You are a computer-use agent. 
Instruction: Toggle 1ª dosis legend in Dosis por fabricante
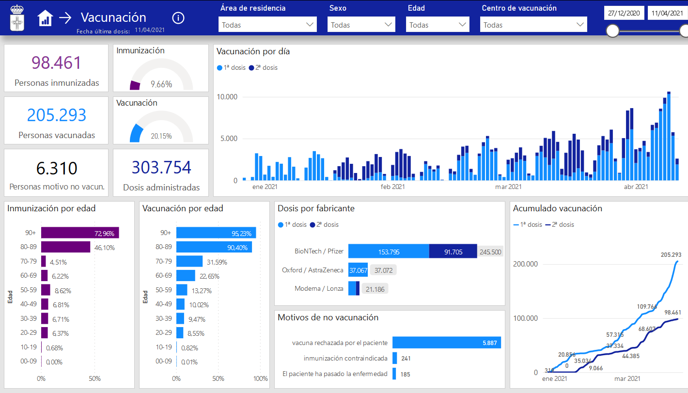click(292, 224)
